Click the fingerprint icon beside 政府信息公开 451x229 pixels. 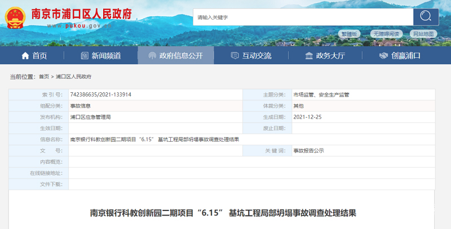[151, 56]
